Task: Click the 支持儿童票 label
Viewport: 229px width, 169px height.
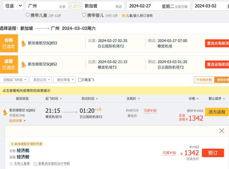Action: point(22,164)
